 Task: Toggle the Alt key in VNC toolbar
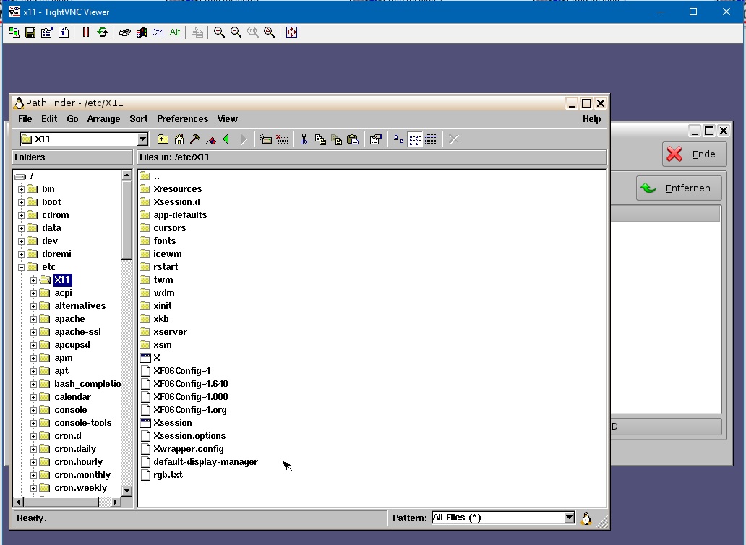pyautogui.click(x=175, y=32)
